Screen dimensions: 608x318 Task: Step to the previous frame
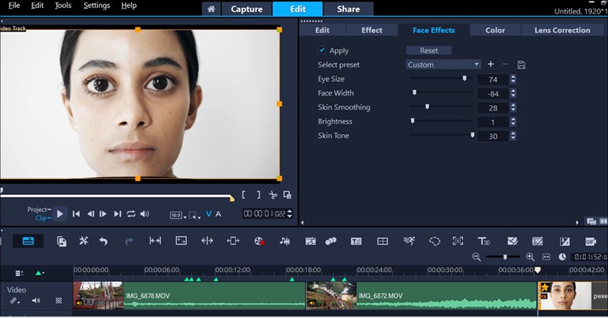(91, 214)
